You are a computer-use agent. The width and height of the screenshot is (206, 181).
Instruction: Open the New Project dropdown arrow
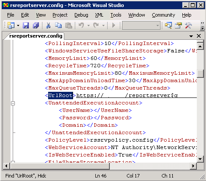(x=18, y=25)
